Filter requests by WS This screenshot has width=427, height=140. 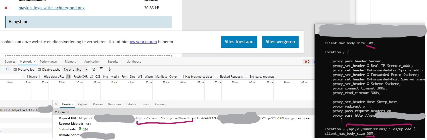140,77
